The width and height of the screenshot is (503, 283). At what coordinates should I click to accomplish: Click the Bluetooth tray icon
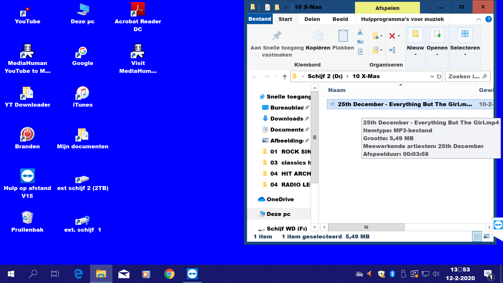392,274
